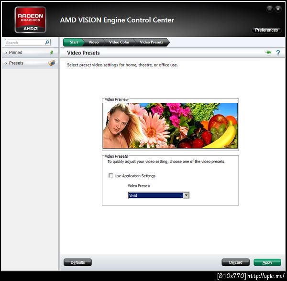Click the search magnifier icon

47,43
